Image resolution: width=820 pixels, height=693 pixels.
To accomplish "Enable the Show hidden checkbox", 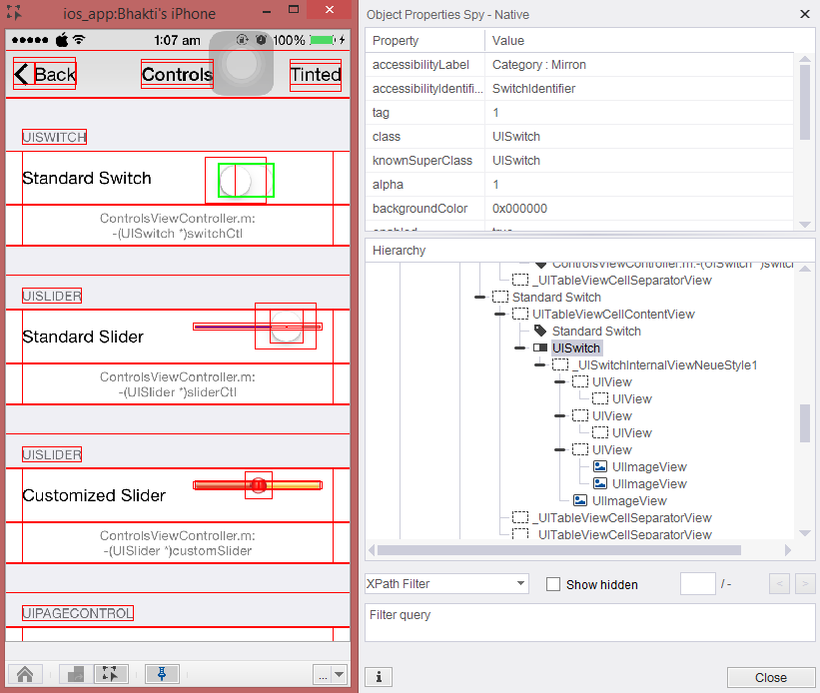I will pyautogui.click(x=553, y=584).
